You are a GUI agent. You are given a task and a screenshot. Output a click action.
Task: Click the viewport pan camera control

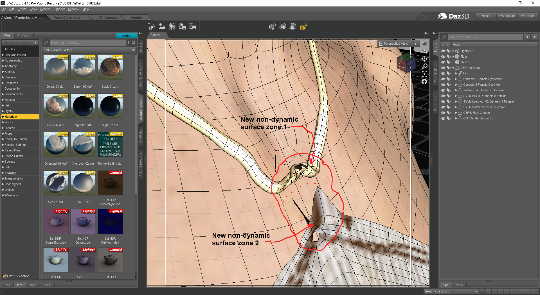(424, 59)
